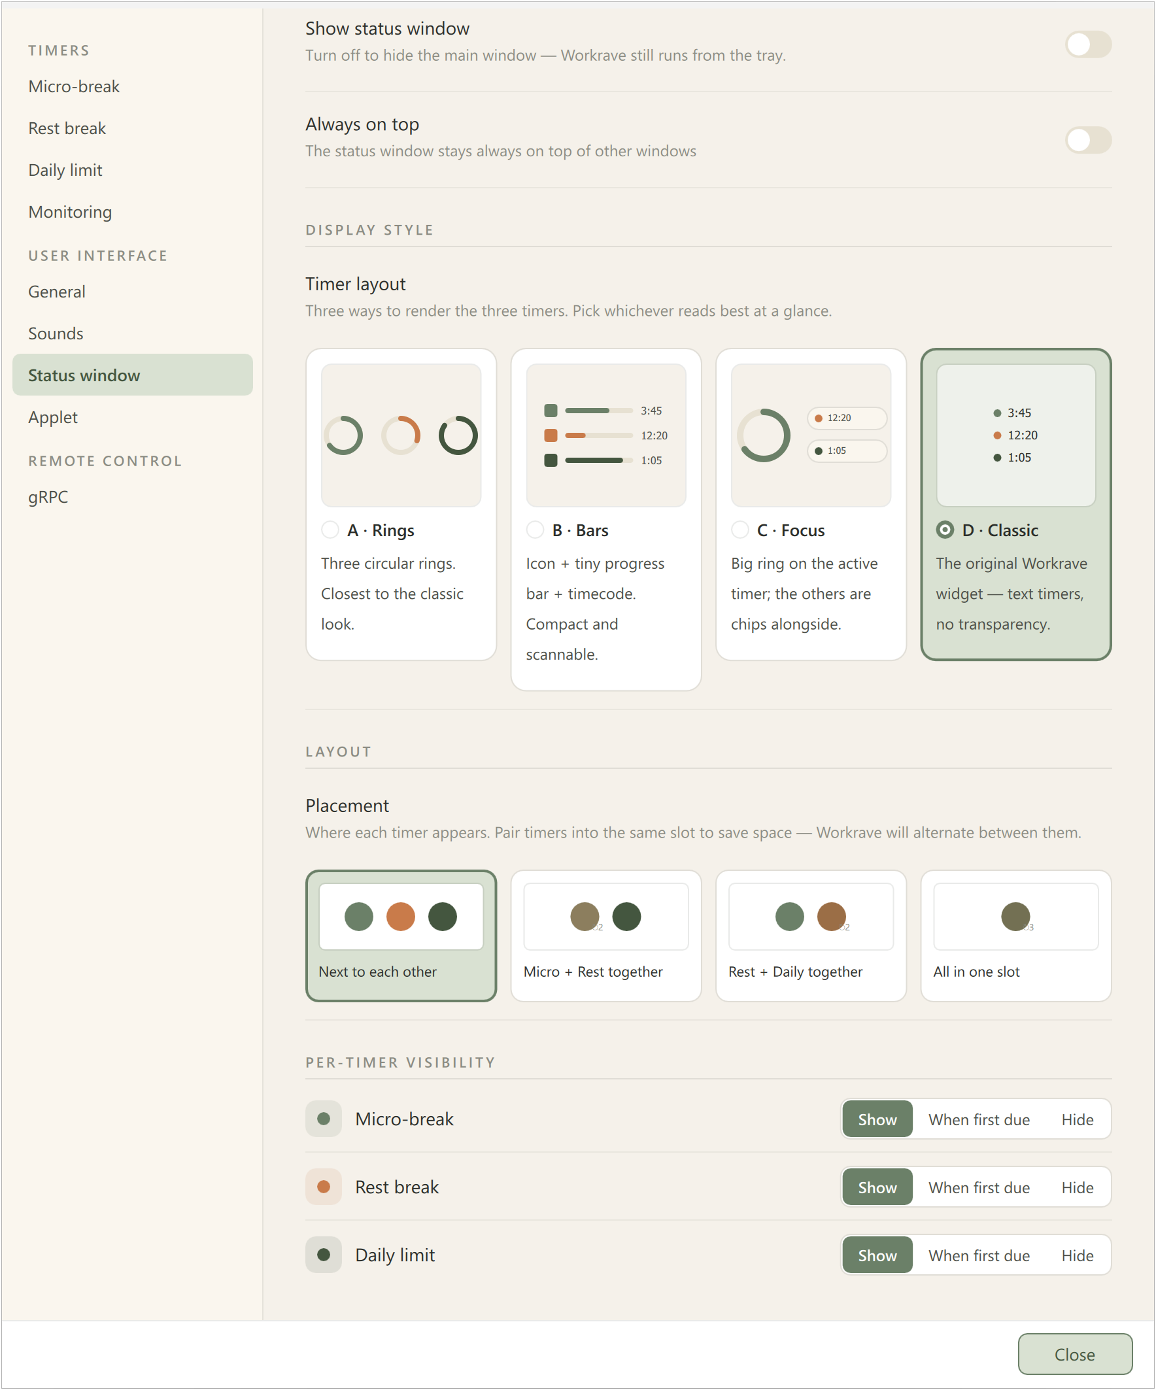This screenshot has height=1390, width=1156.
Task: Set Micro-break visibility to When first due
Action: tap(979, 1119)
